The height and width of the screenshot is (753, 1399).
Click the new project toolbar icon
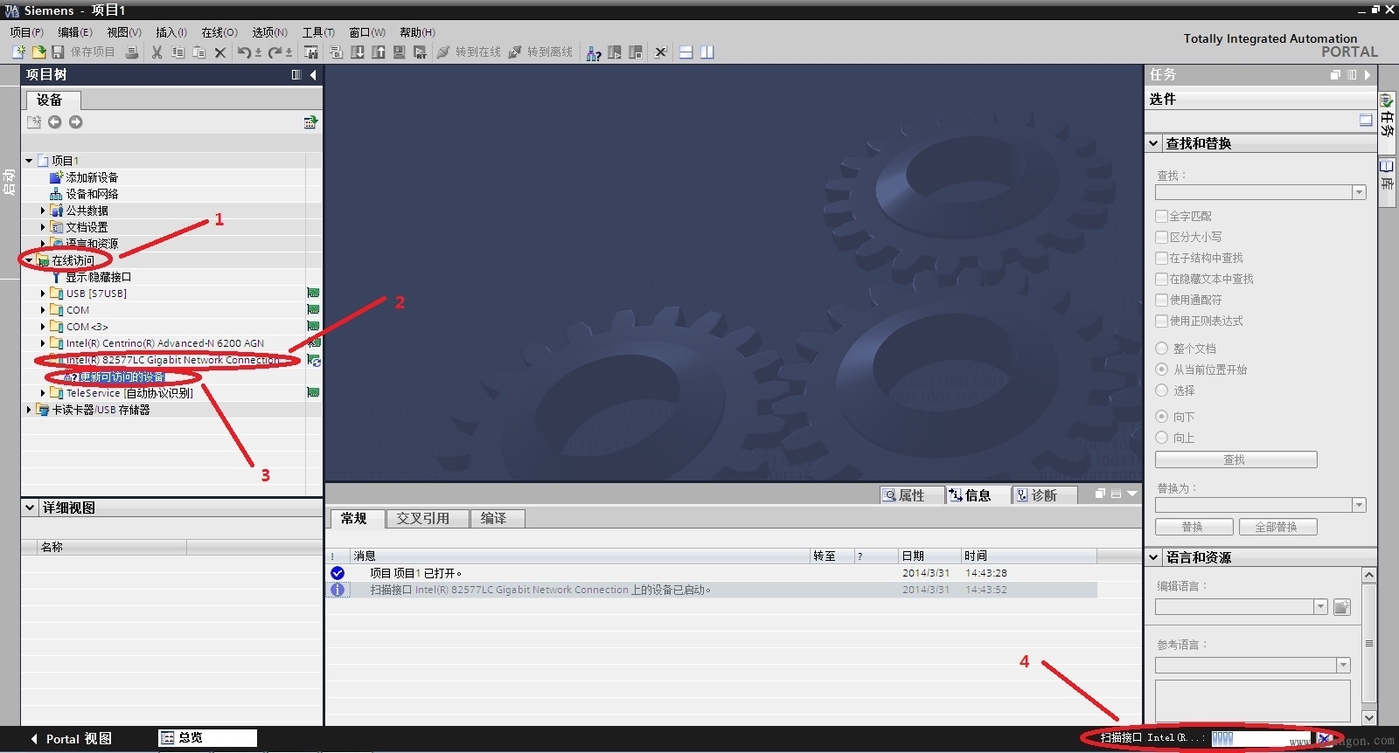point(18,52)
